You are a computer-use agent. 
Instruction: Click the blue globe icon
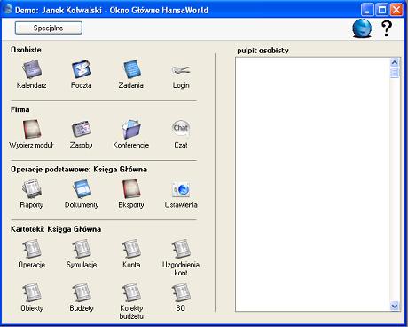(362, 28)
